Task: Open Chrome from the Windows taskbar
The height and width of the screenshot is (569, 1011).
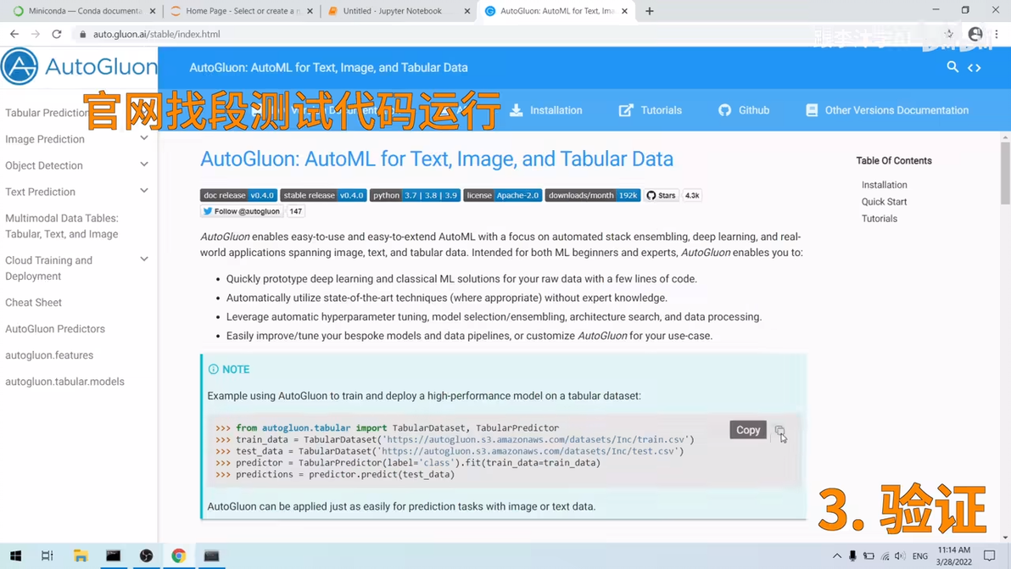Action: tap(179, 555)
